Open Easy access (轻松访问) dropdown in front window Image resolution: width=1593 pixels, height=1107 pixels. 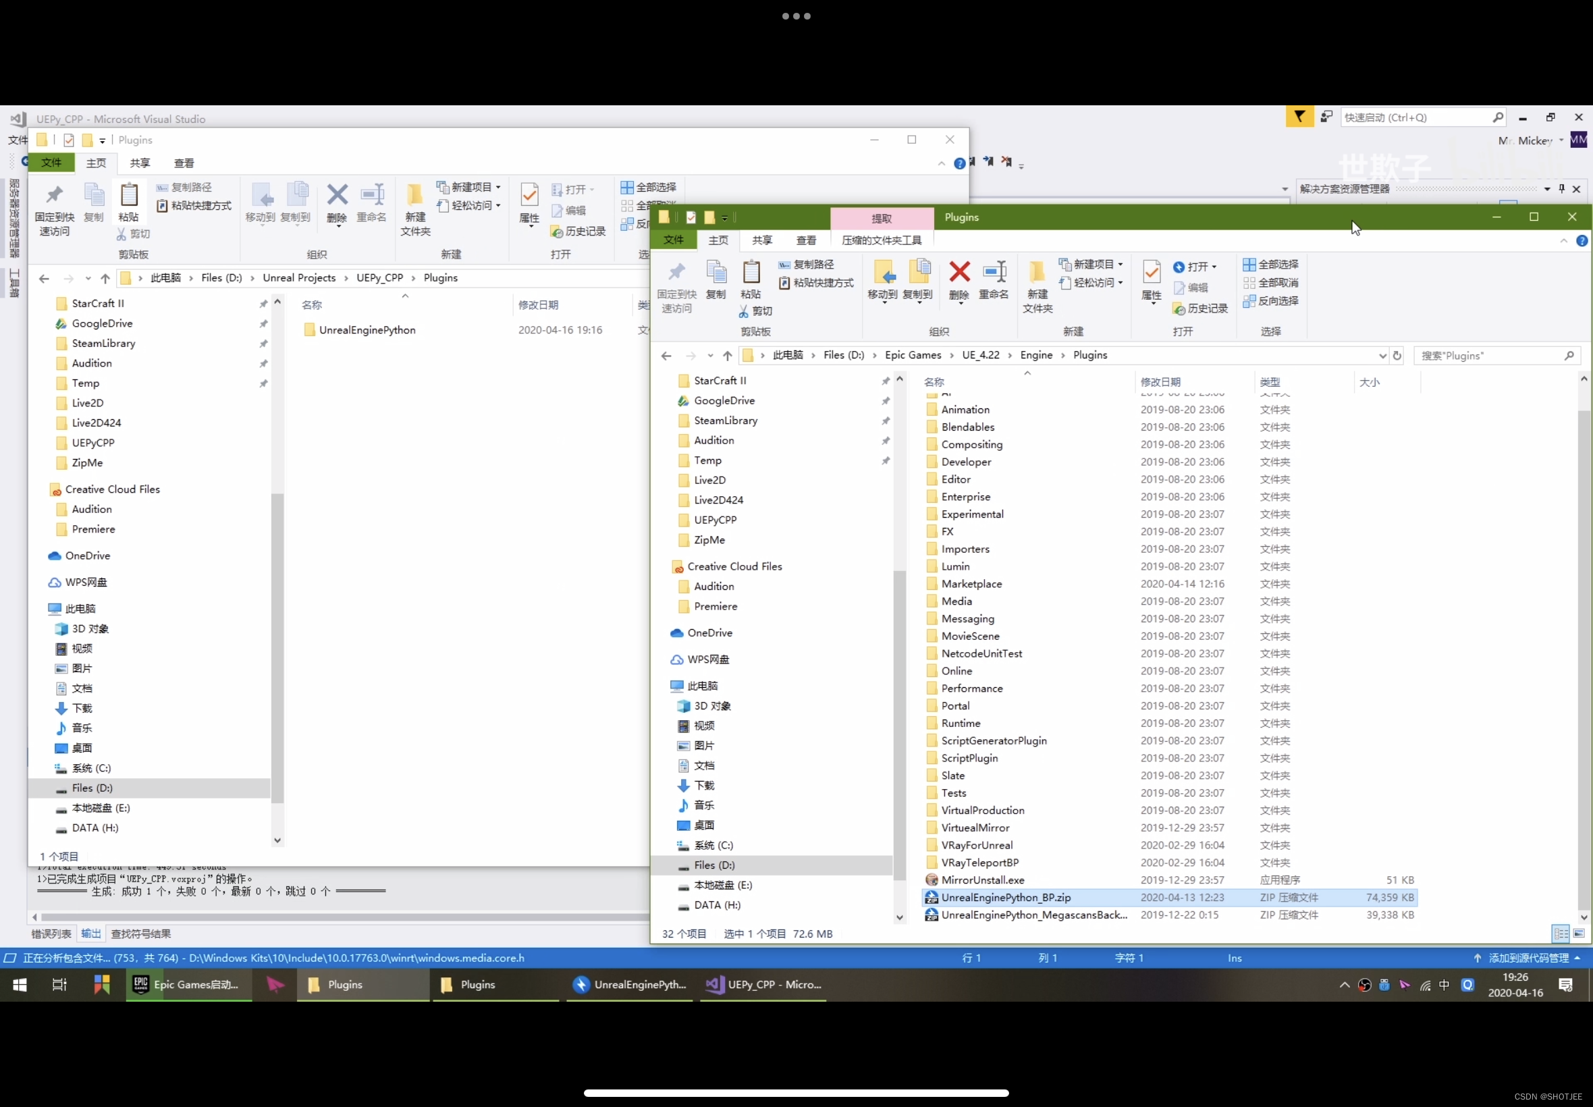[1090, 282]
